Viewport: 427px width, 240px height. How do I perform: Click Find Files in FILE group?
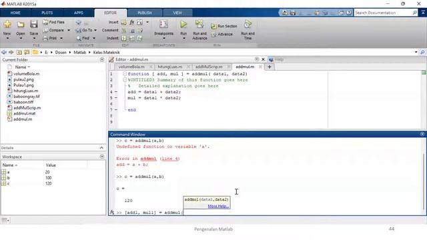53,22
